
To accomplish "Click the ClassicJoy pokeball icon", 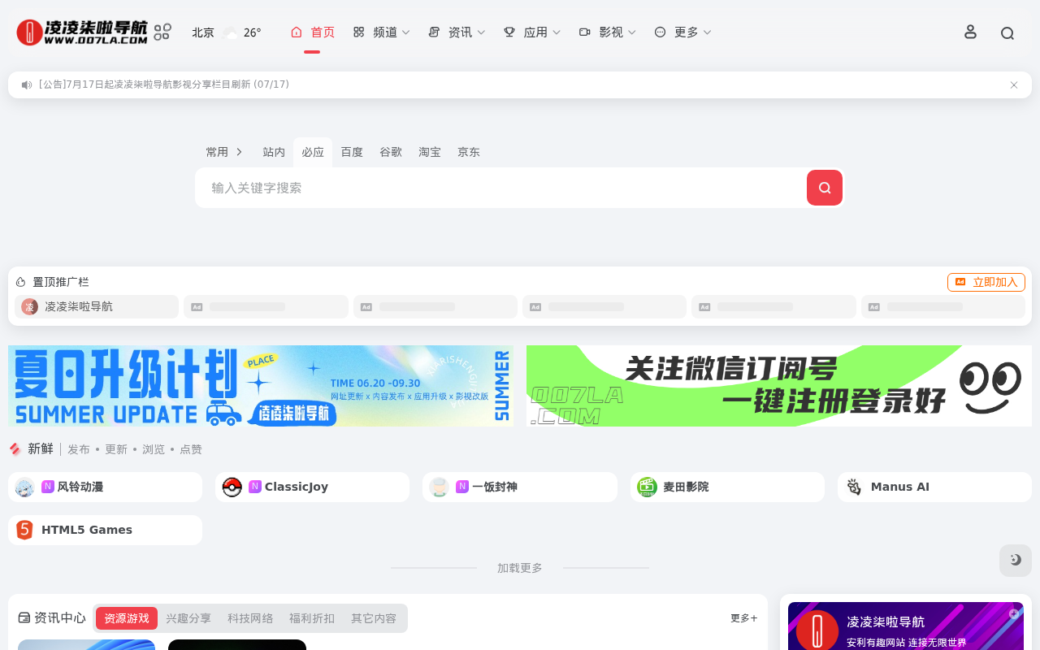I will pos(232,487).
